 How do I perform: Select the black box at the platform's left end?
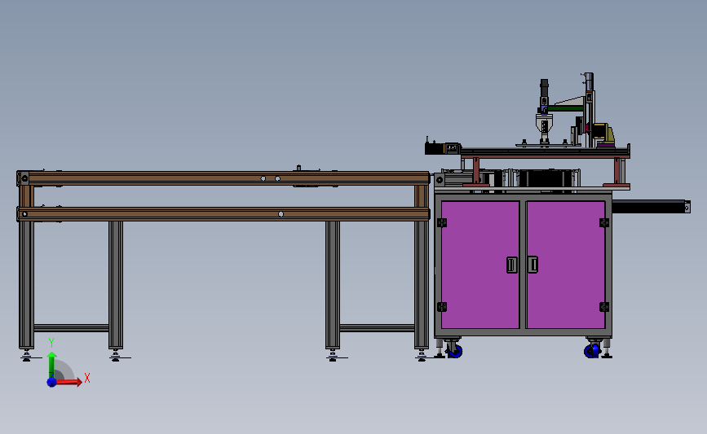[436, 148]
